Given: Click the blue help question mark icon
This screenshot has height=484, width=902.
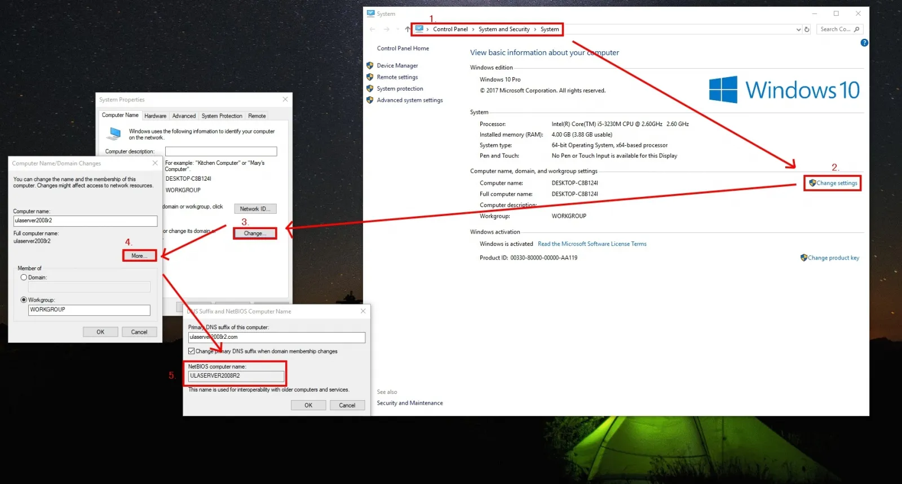Looking at the screenshot, I should (864, 43).
